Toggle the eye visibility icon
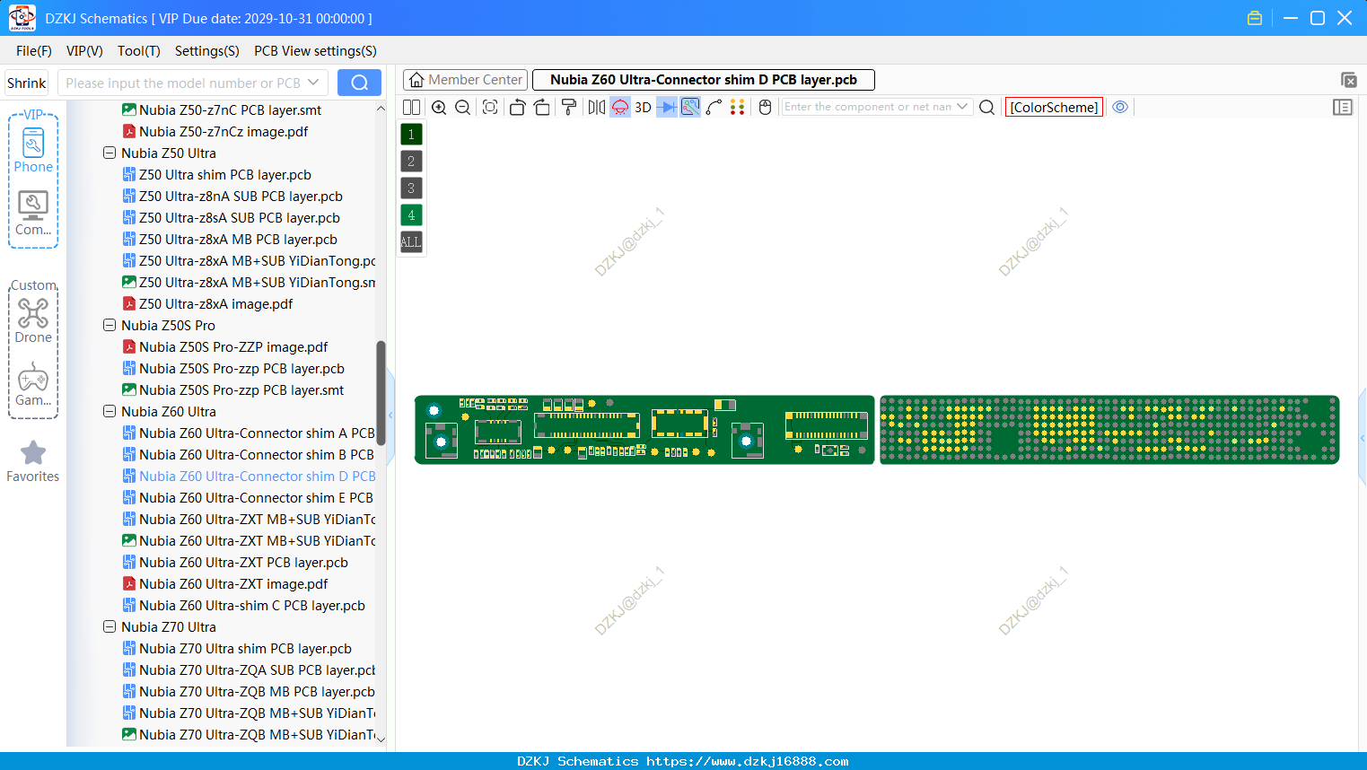This screenshot has height=770, width=1367. pyautogui.click(x=1120, y=107)
